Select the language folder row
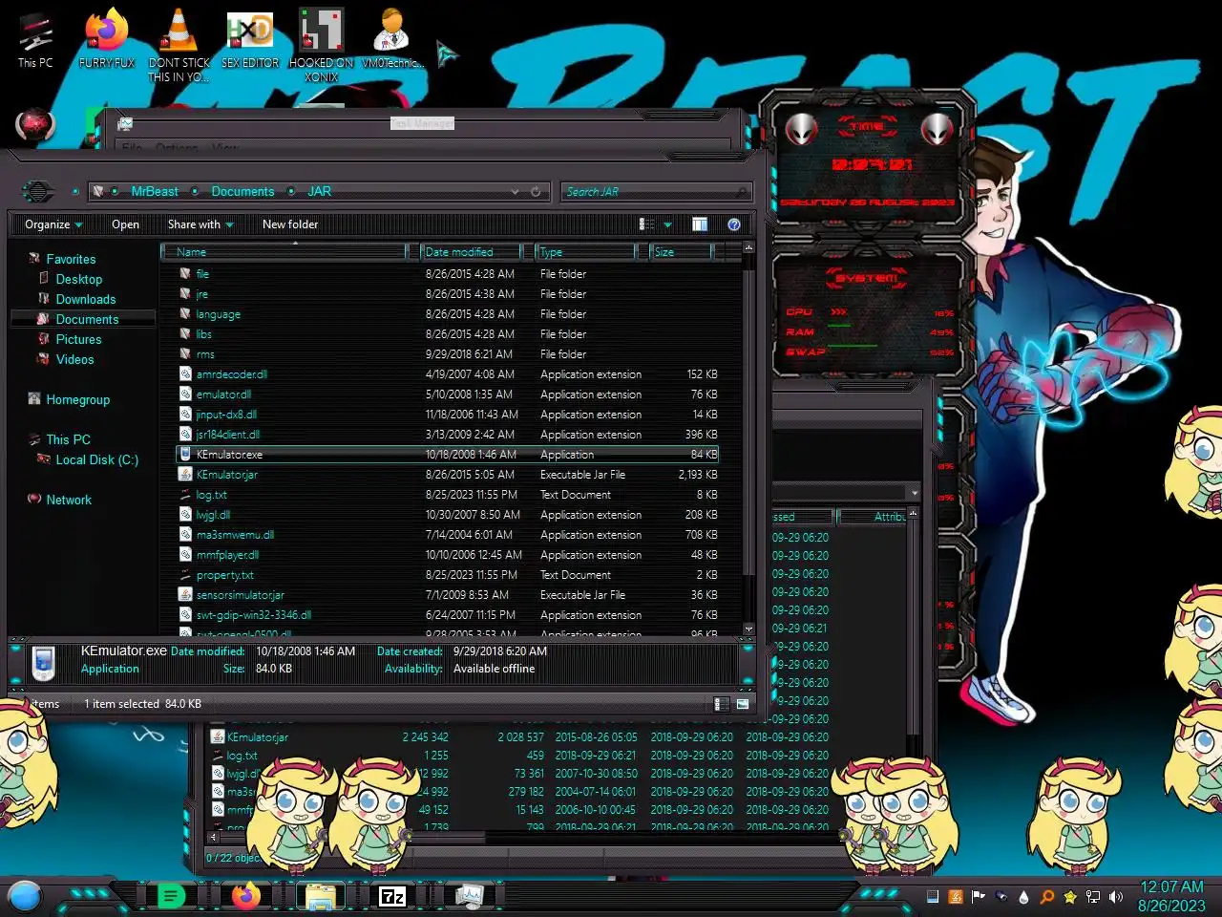This screenshot has width=1222, height=917. (449, 314)
